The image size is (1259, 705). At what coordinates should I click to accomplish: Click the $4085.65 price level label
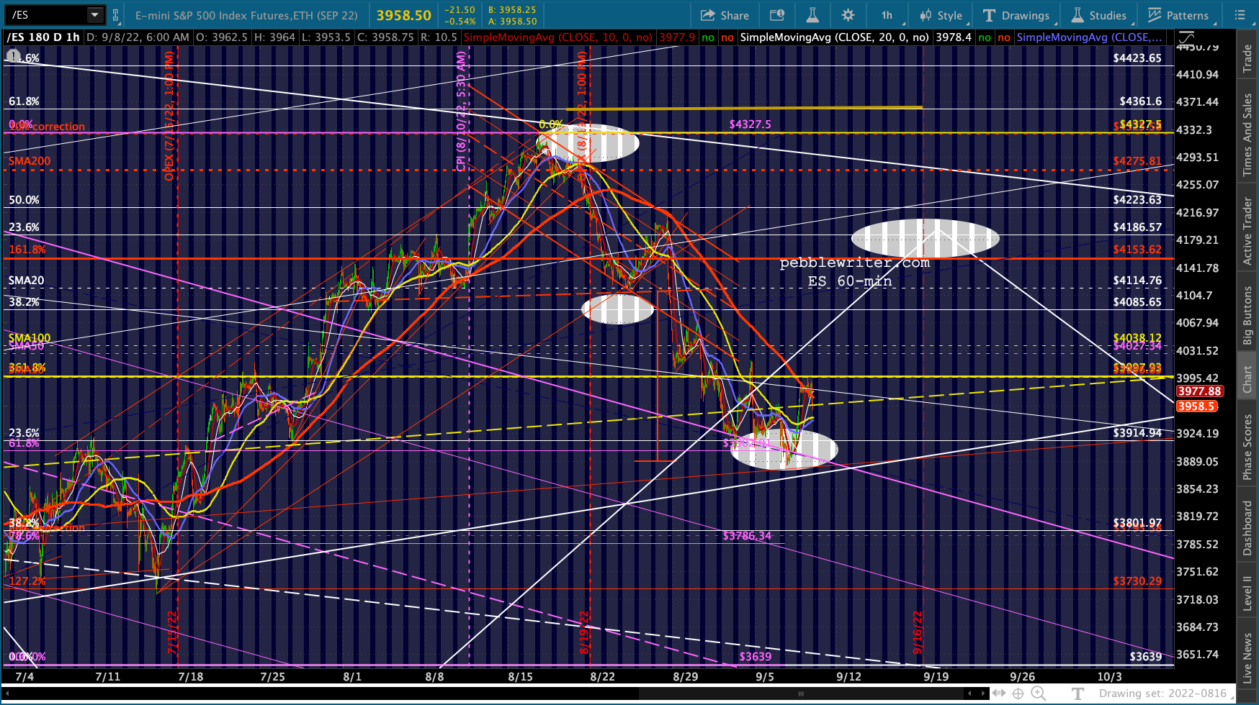click(x=1137, y=302)
